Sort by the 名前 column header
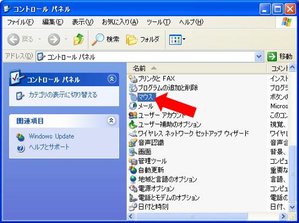 click(197, 68)
